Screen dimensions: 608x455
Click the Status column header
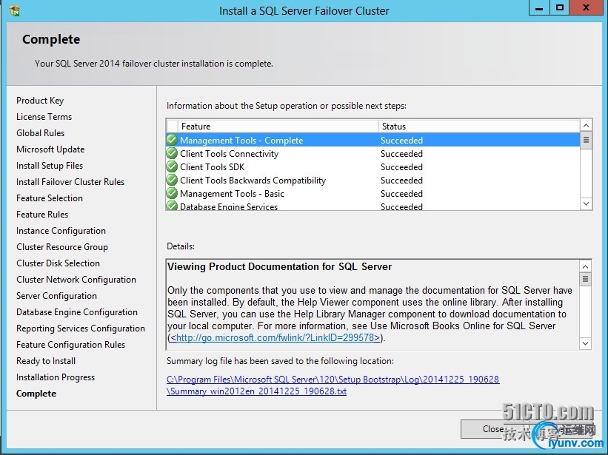click(x=479, y=127)
